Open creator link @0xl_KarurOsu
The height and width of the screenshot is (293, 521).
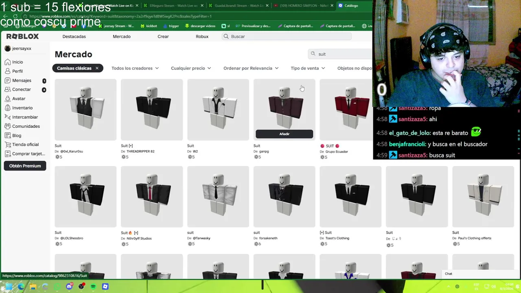pos(72,151)
